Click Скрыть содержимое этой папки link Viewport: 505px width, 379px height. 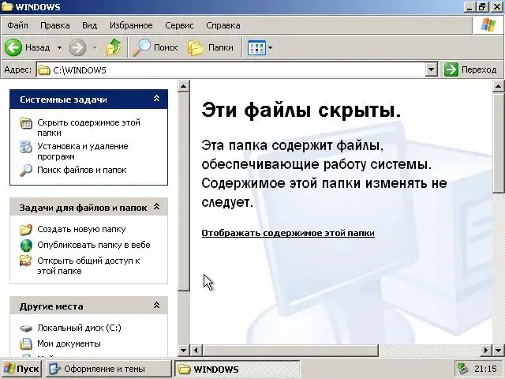tap(88, 128)
